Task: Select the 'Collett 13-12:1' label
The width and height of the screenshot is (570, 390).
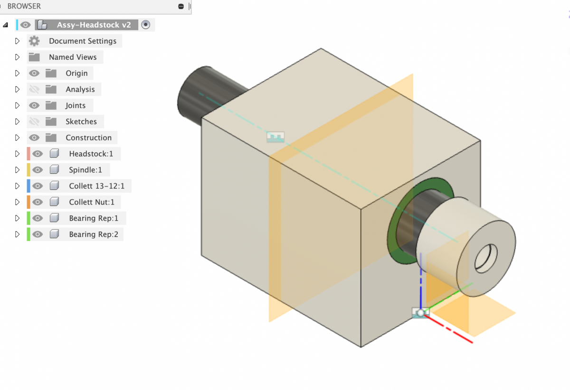Action: coord(97,186)
